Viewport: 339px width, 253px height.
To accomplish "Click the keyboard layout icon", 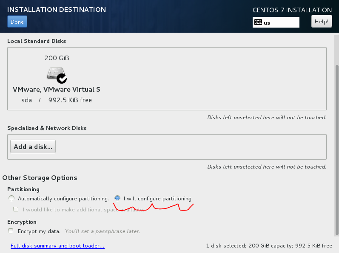I will 258,22.
